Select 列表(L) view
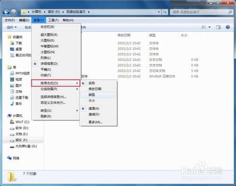Screen dimensions: 236x186 (x=56, y=58)
